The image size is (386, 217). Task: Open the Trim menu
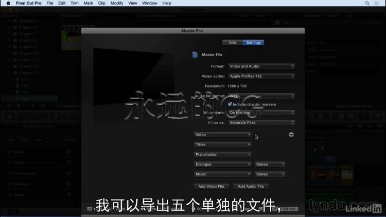point(75,3)
